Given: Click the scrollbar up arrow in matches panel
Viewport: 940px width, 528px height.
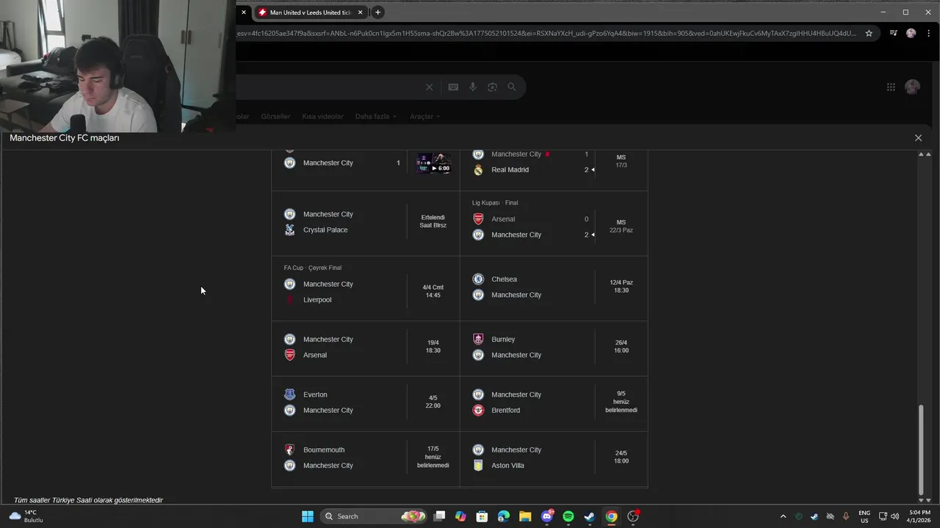Looking at the screenshot, I should point(921,155).
